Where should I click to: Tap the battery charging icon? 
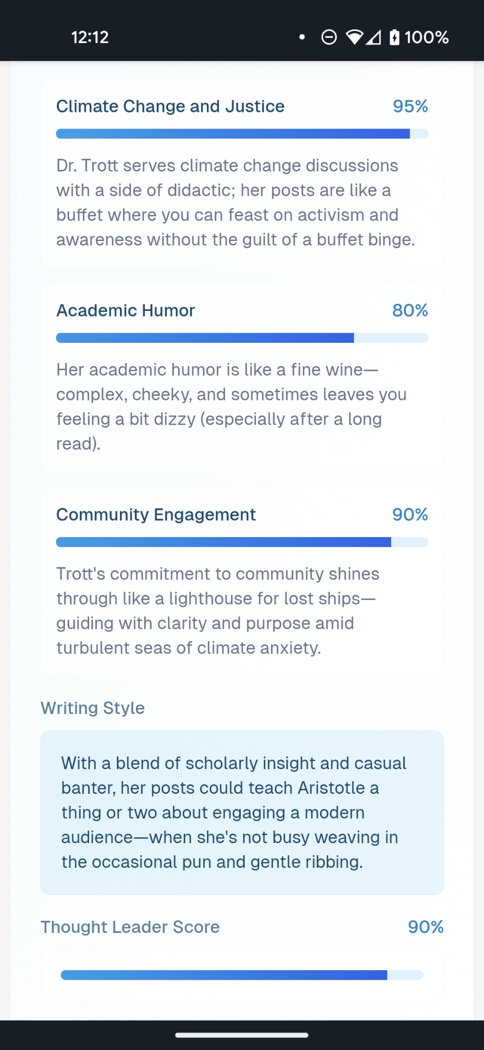[x=395, y=37]
